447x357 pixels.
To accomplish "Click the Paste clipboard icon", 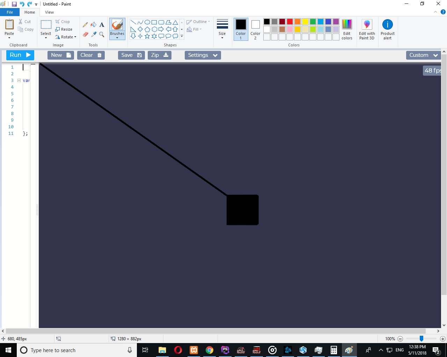I will (x=9, y=25).
